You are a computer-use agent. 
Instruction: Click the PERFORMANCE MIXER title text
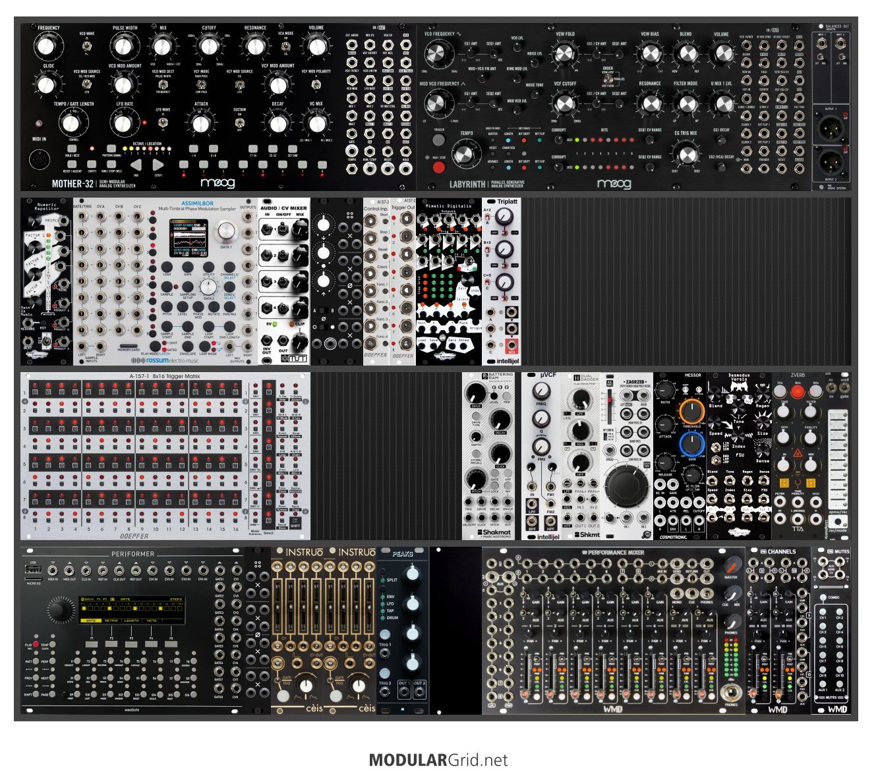click(615, 553)
